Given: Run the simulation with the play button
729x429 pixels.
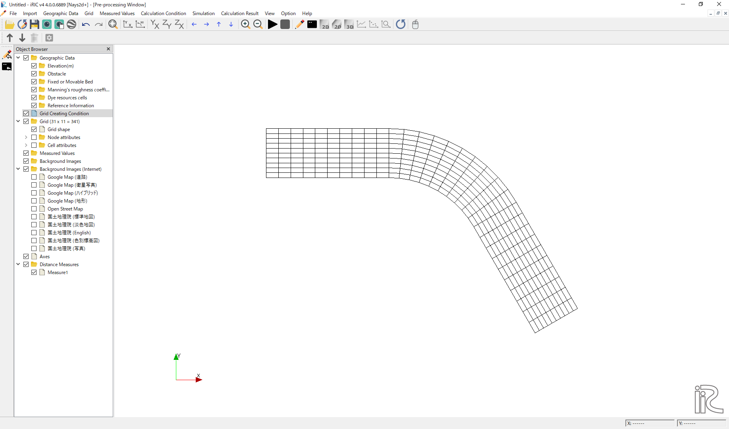Looking at the screenshot, I should (x=272, y=25).
